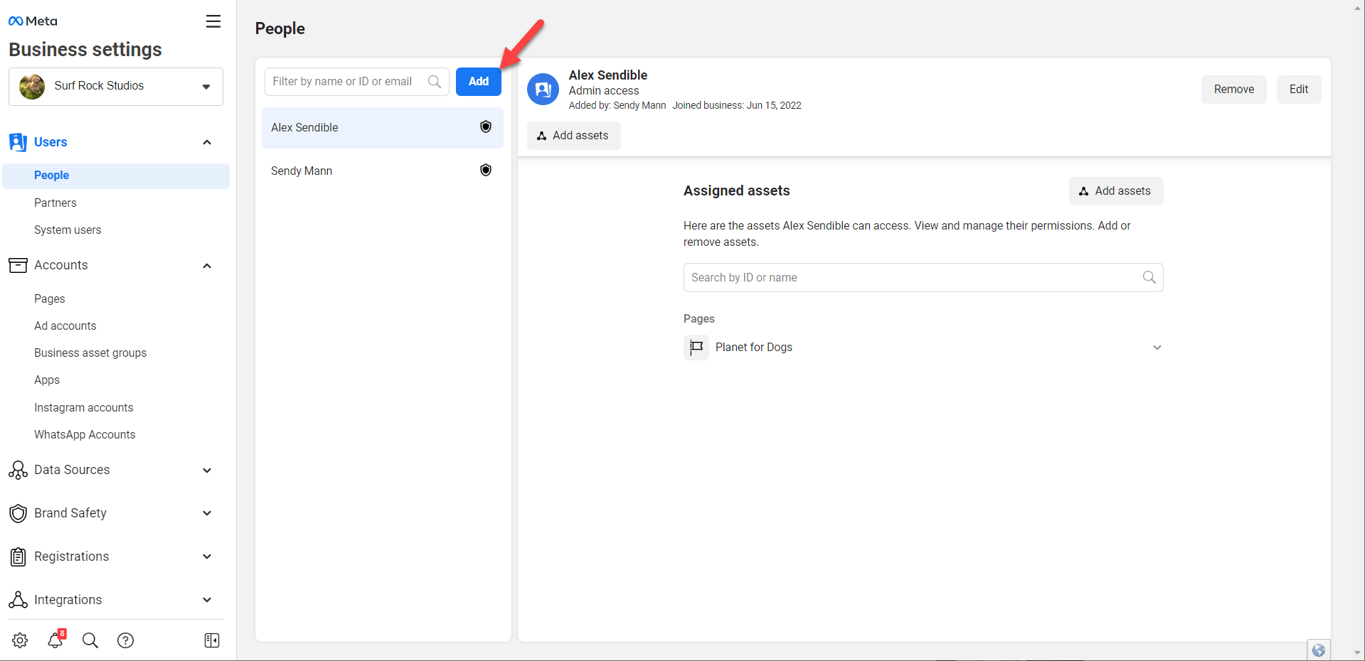This screenshot has height=661, width=1365.
Task: Open Business asset groups
Action: [90, 353]
